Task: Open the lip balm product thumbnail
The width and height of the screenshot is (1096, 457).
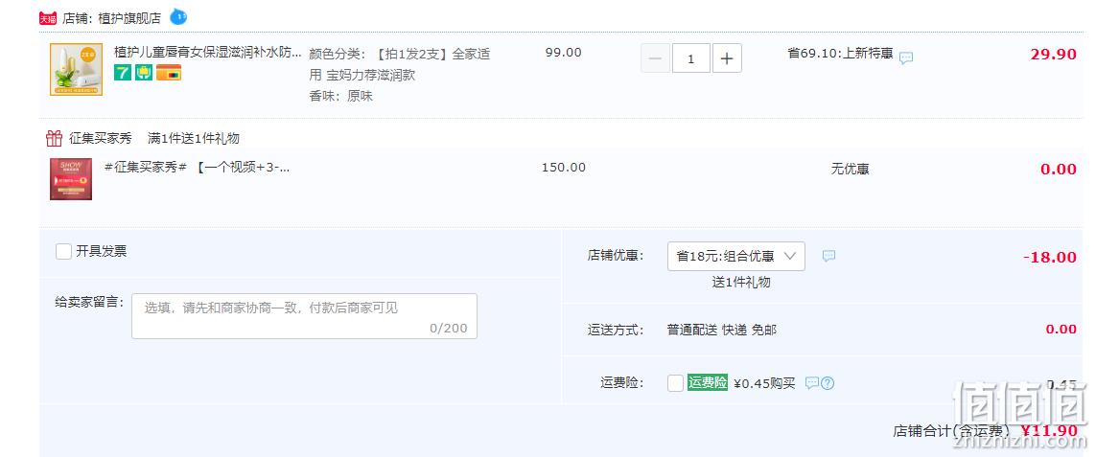Action: (x=76, y=69)
